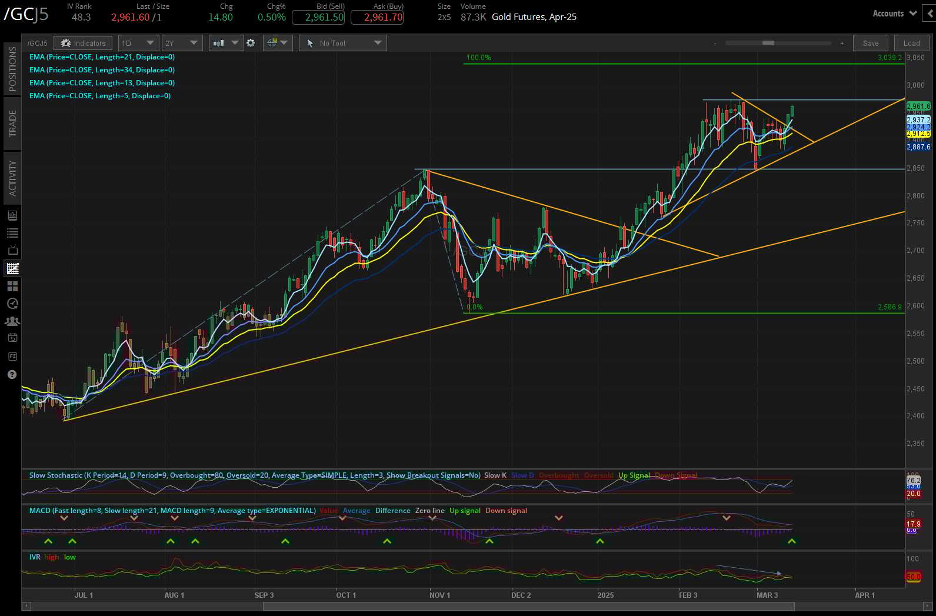
Task: Open the calendar icon in sidebar
Action: point(12,338)
